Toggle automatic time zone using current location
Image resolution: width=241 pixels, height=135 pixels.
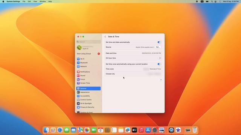pyautogui.click(x=159, y=64)
